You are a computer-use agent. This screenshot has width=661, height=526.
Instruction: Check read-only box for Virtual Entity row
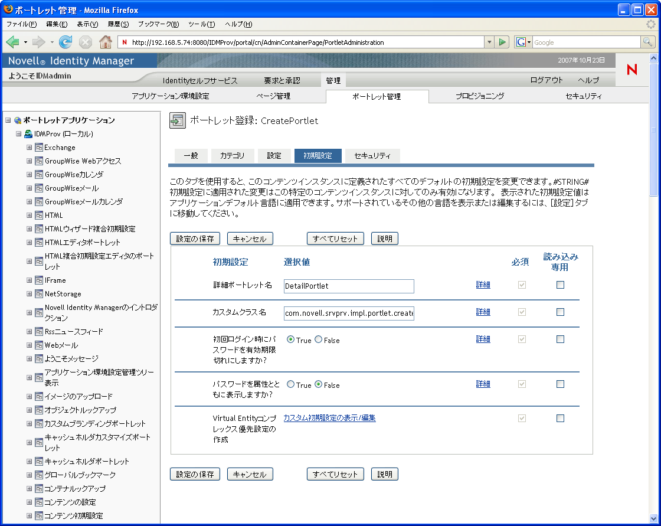click(560, 418)
